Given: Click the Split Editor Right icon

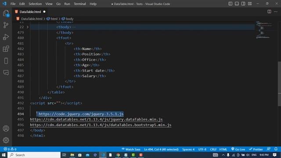Looking at the screenshot, I should (x=269, y=12).
